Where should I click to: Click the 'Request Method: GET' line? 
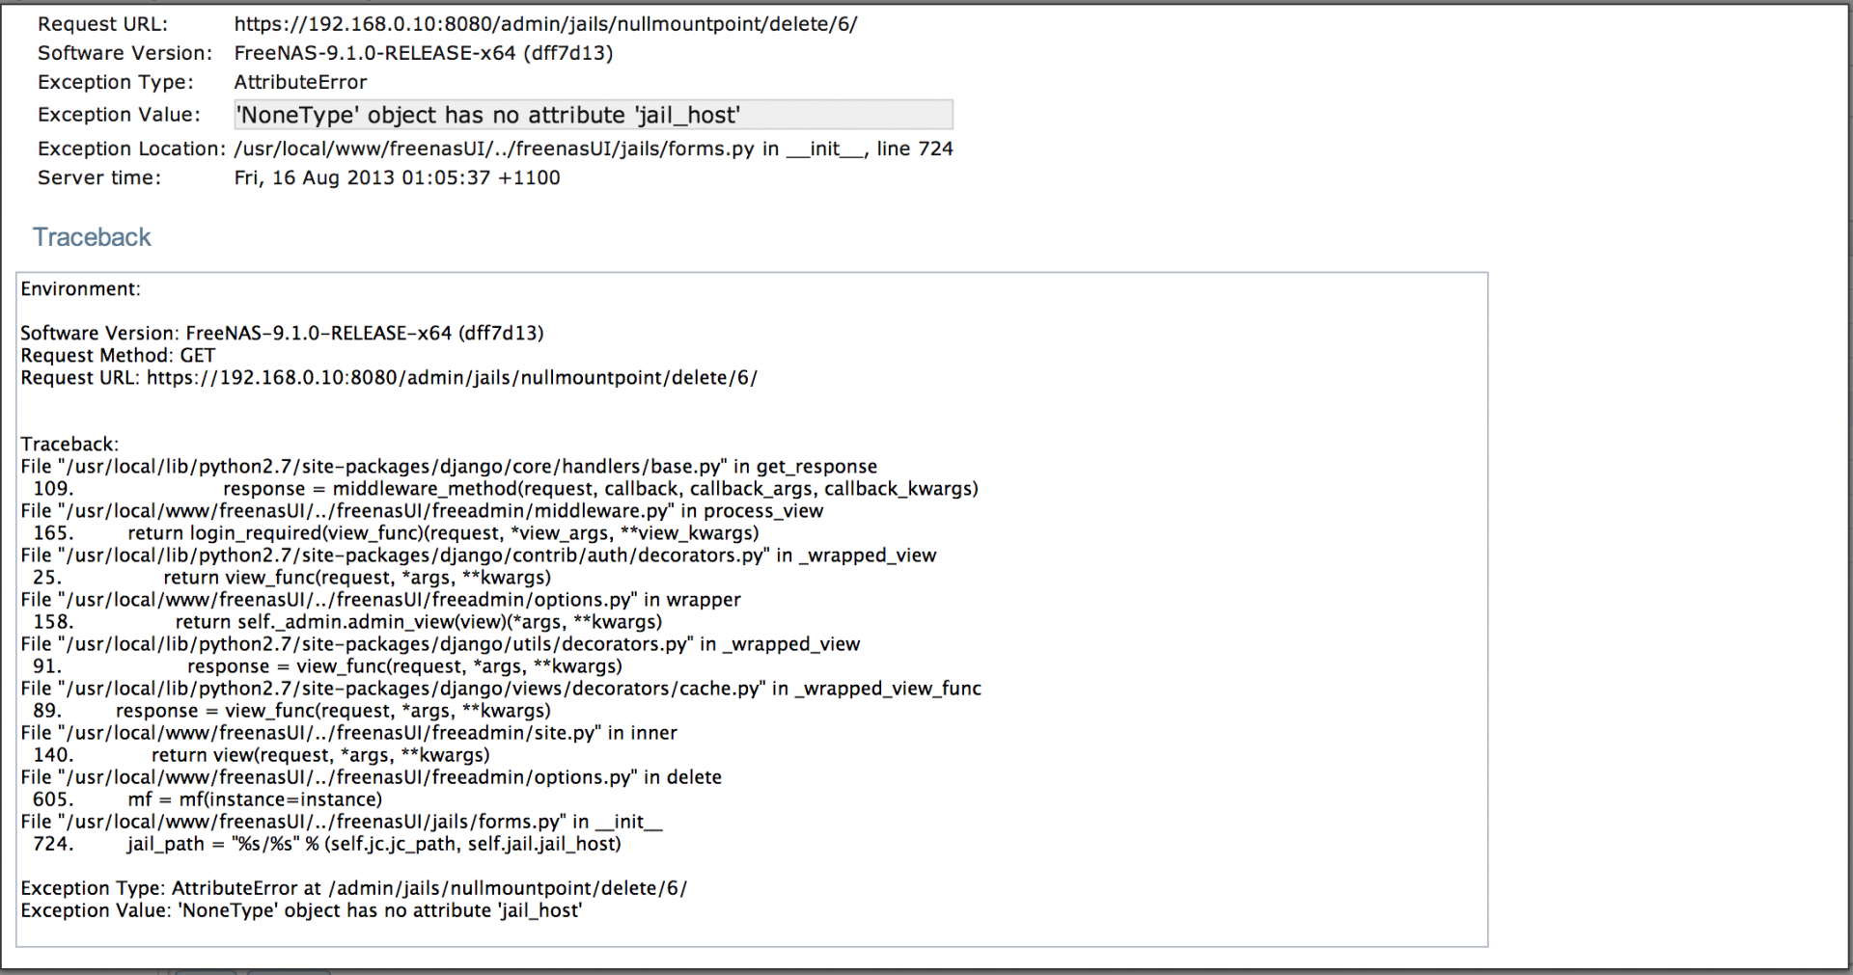coord(118,355)
